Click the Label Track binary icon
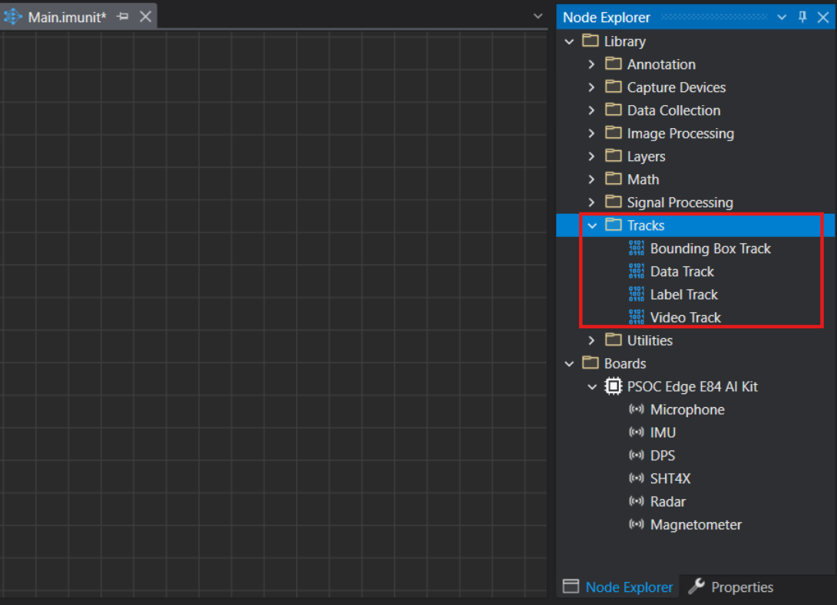The image size is (837, 605). 636,294
